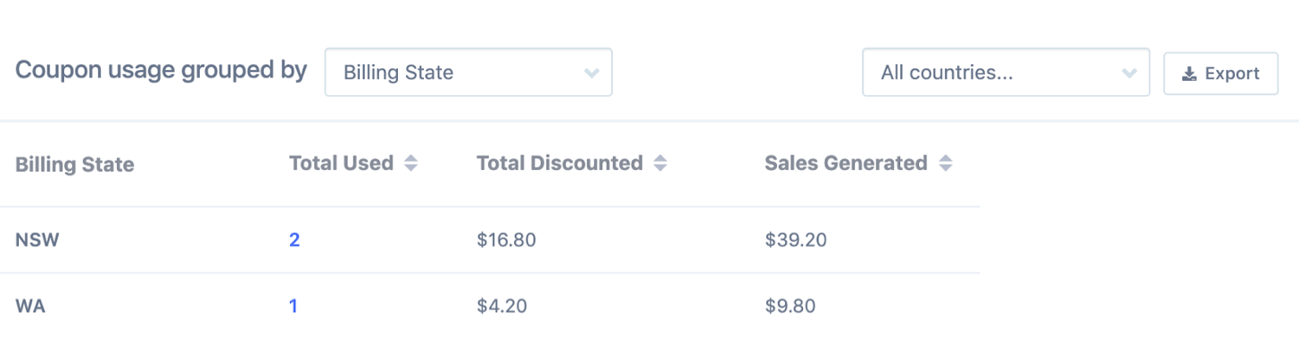Click the NSW $16.80 discounted value
Viewport: 1299px width, 356px height.
[x=506, y=239]
